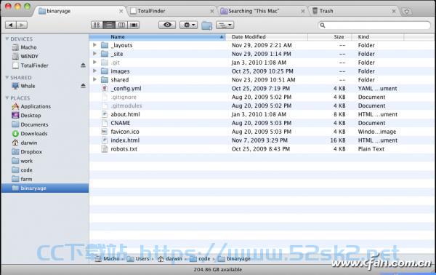
Task: Switch to Cover Flow view
Action: tap(134, 25)
